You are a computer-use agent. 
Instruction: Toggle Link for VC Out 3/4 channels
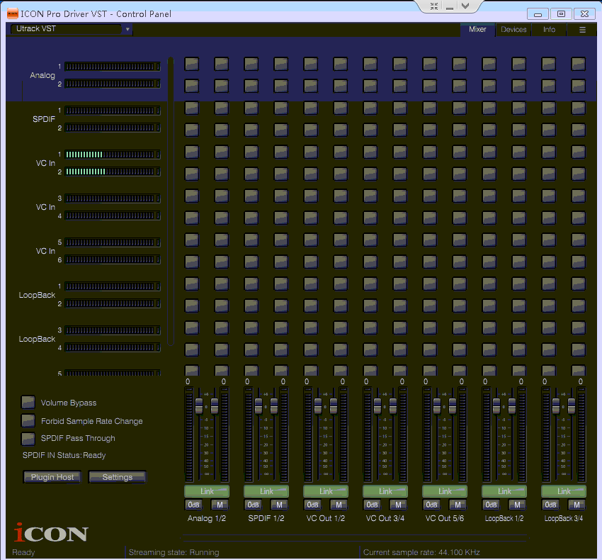[385, 491]
